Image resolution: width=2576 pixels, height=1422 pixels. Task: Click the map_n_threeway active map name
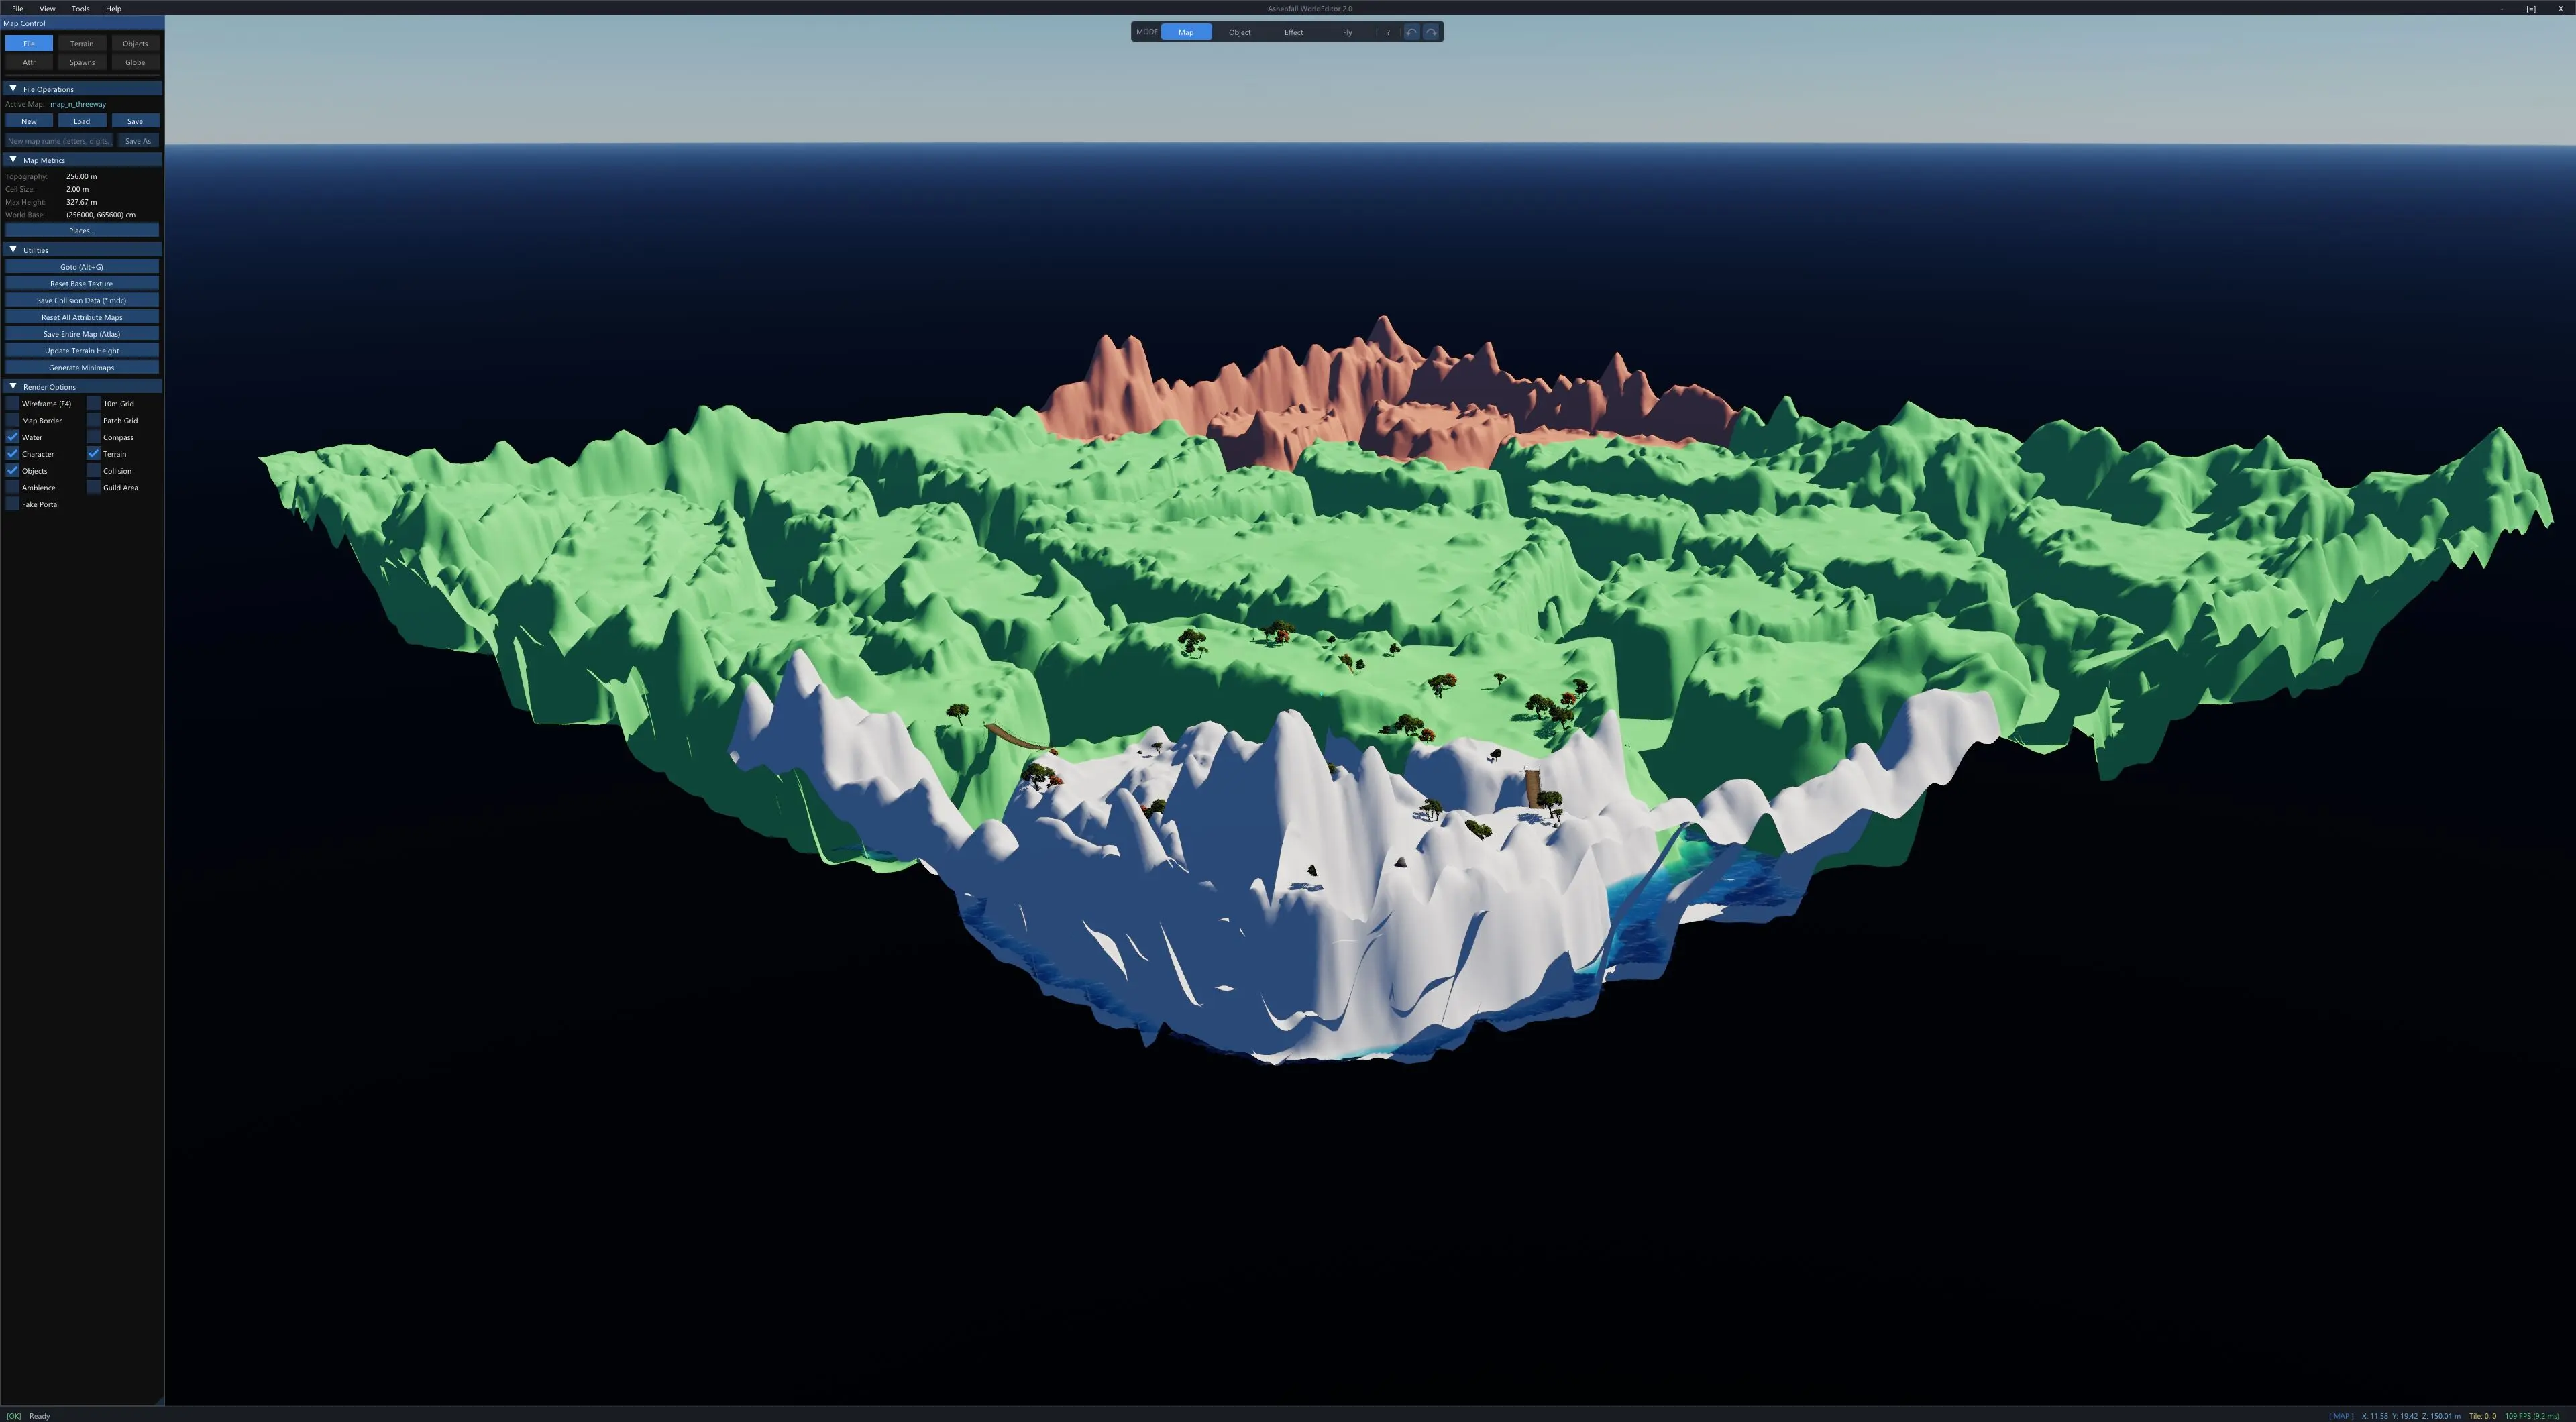(78, 104)
